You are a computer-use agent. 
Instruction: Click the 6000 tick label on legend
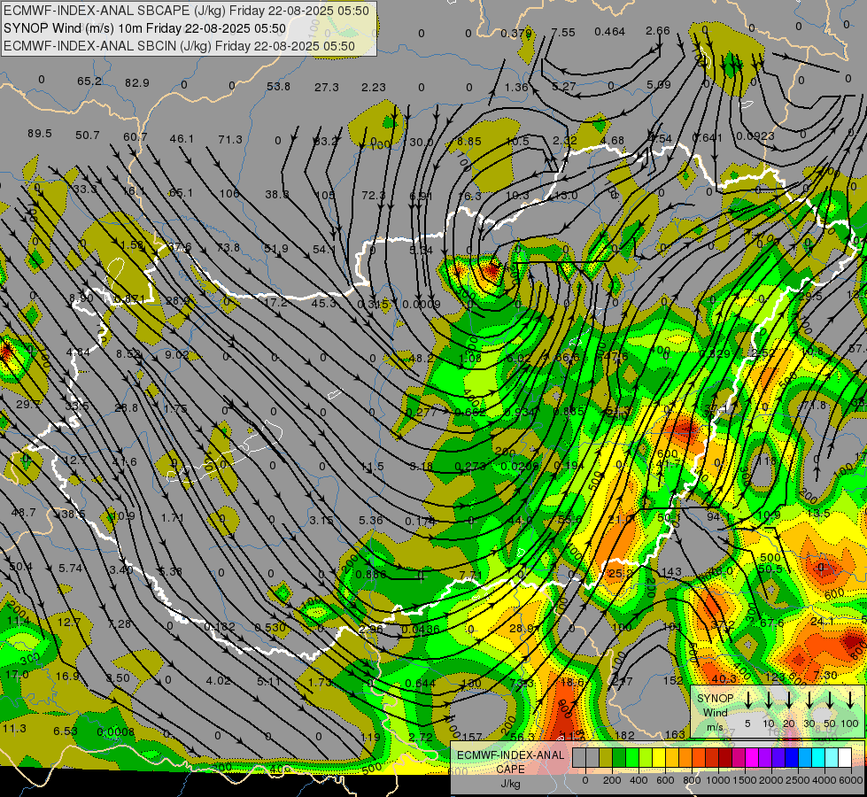[851, 780]
